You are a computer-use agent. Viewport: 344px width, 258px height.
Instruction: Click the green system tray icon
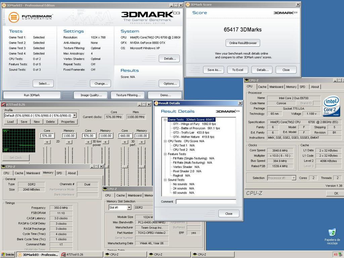point(341,255)
